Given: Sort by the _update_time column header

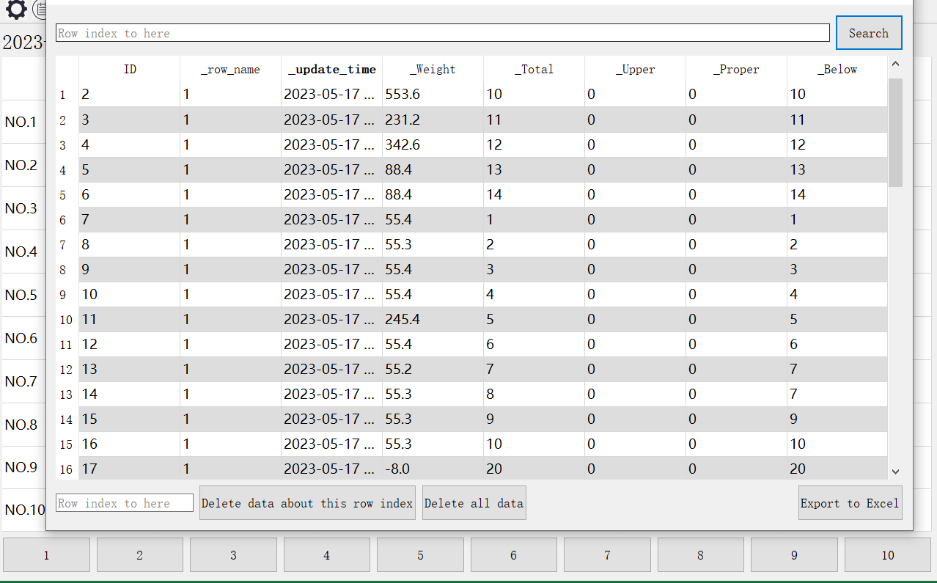Looking at the screenshot, I should pyautogui.click(x=331, y=70).
